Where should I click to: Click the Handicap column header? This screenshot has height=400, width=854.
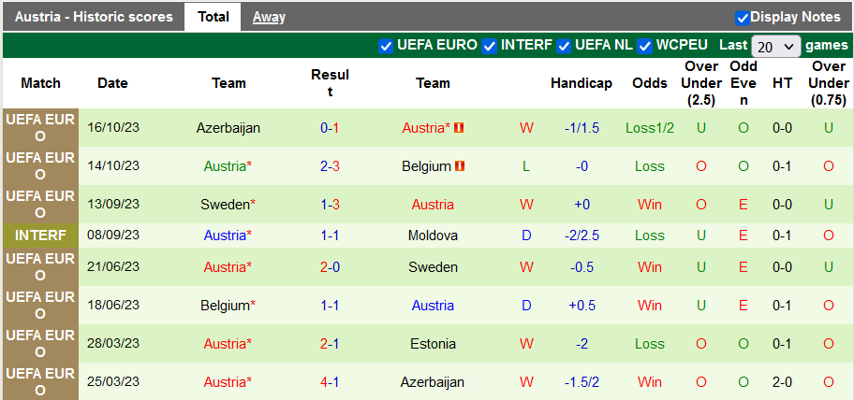581,83
